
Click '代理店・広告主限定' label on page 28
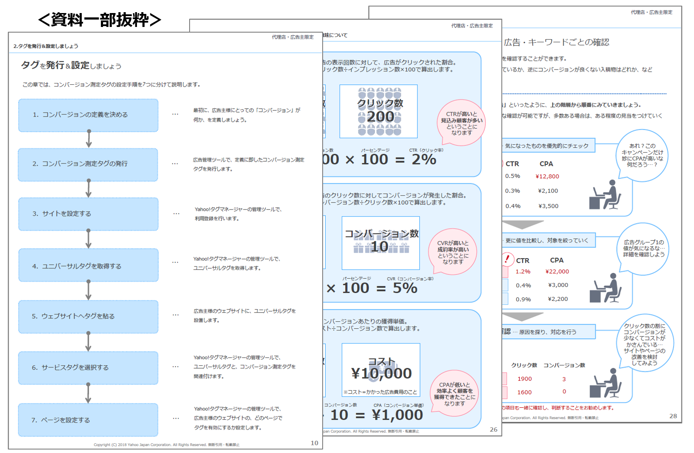tap(651, 12)
